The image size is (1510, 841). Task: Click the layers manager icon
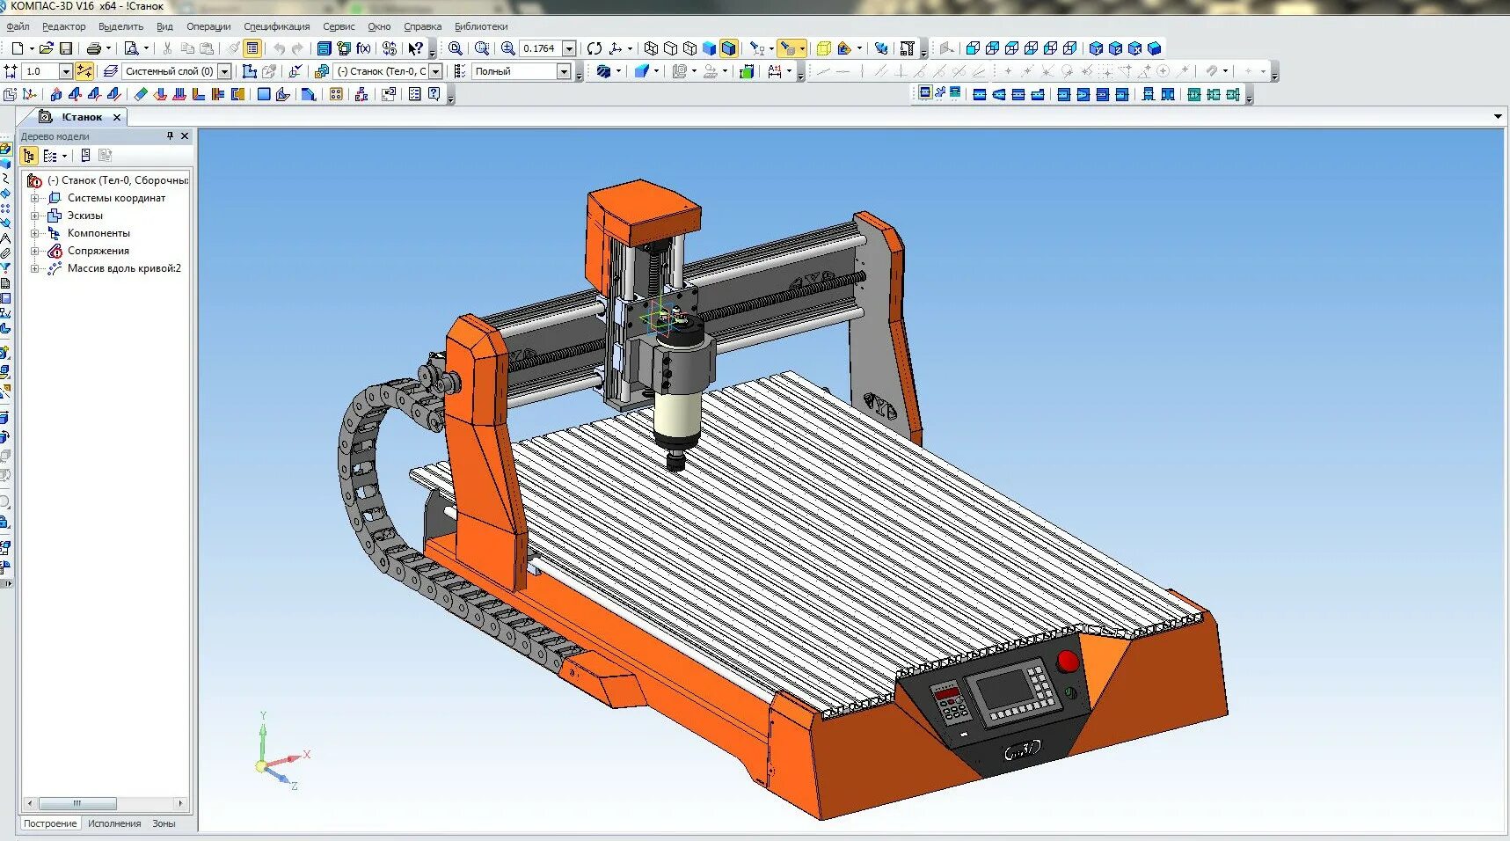coord(111,71)
